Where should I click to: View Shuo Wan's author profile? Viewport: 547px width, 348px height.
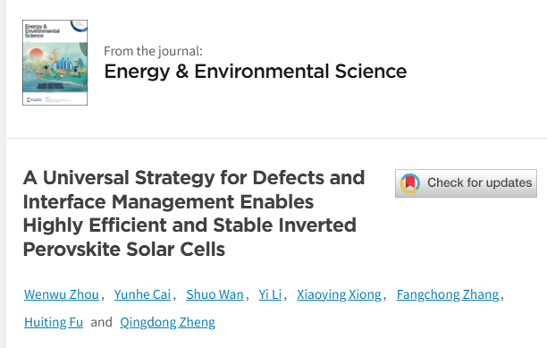(x=215, y=294)
